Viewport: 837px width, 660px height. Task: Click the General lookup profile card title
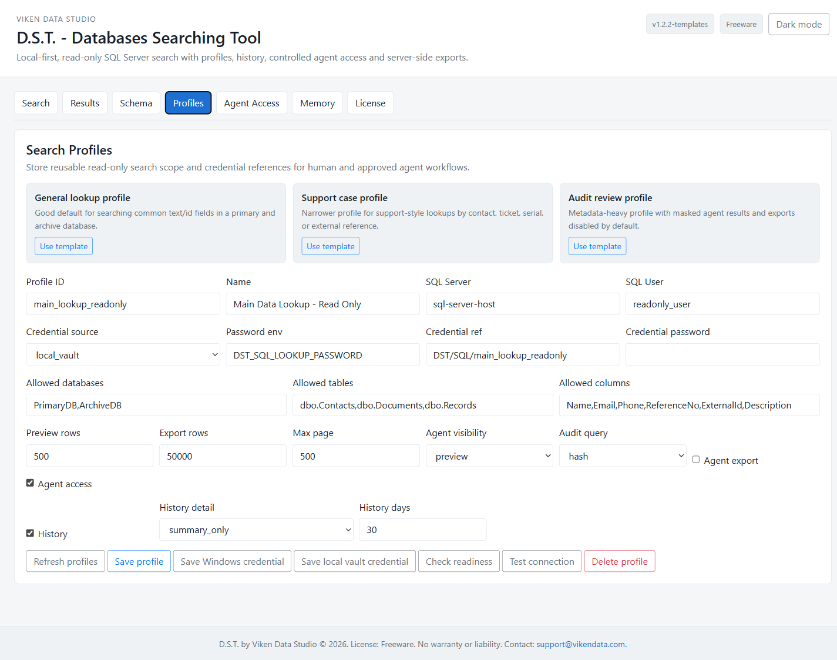(x=83, y=197)
